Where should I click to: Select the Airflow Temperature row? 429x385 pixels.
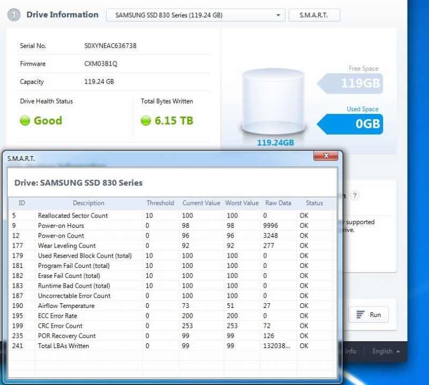coord(171,306)
